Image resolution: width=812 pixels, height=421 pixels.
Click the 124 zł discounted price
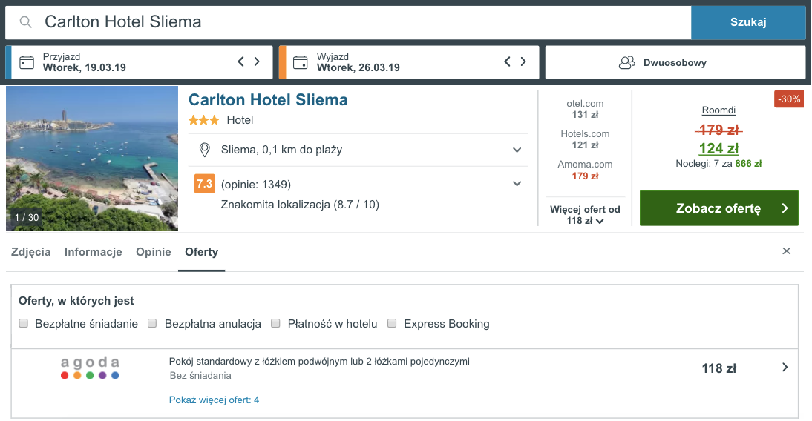pyautogui.click(x=718, y=148)
